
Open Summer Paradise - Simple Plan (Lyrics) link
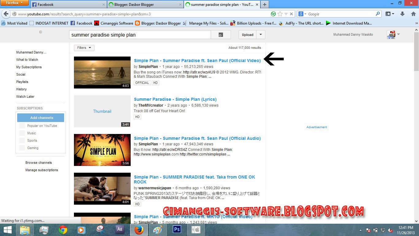pyautogui.click(x=175, y=99)
